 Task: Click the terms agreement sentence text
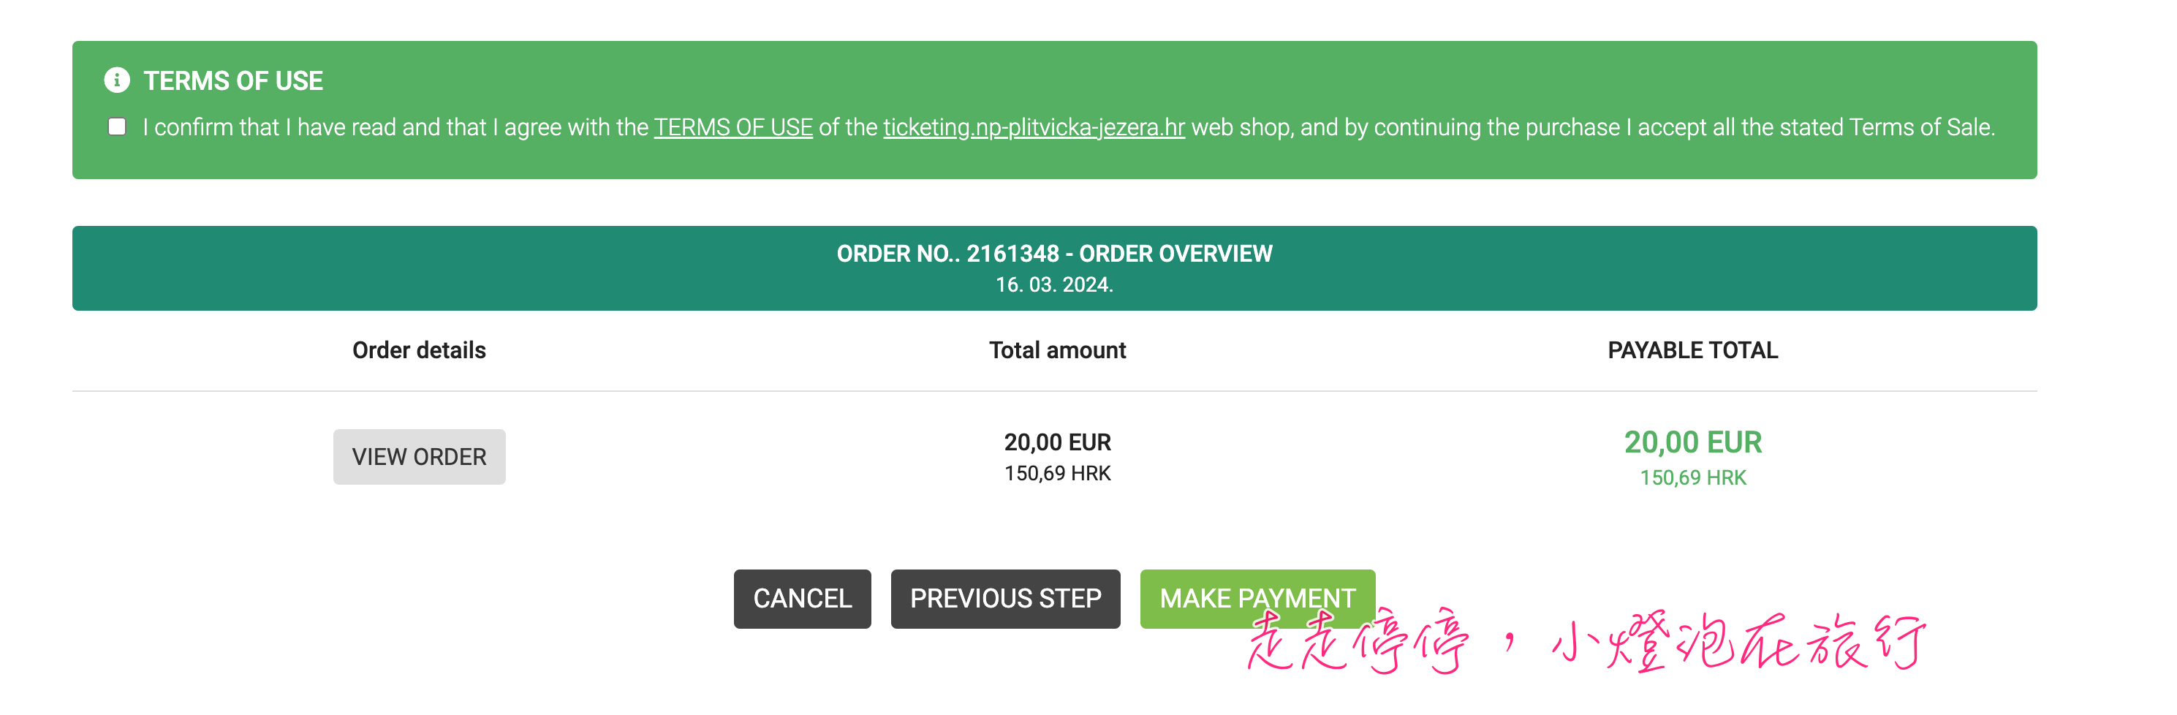coord(1068,126)
